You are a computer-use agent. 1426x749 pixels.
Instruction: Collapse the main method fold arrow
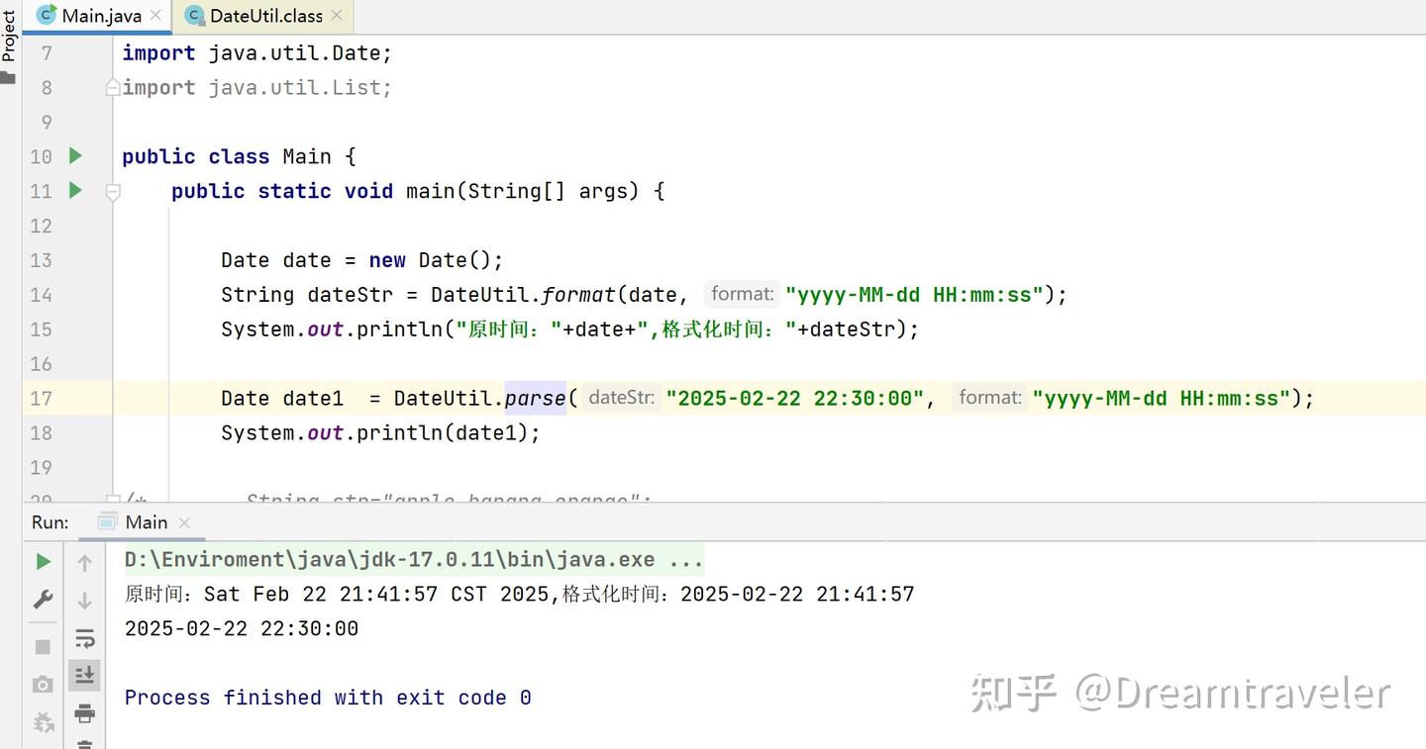tap(112, 191)
